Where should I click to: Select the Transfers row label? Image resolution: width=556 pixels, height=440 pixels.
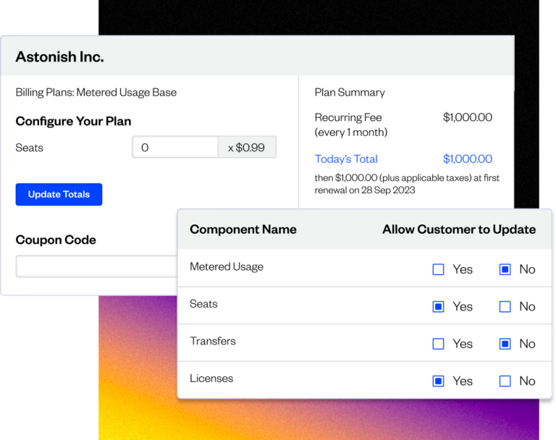click(x=213, y=341)
